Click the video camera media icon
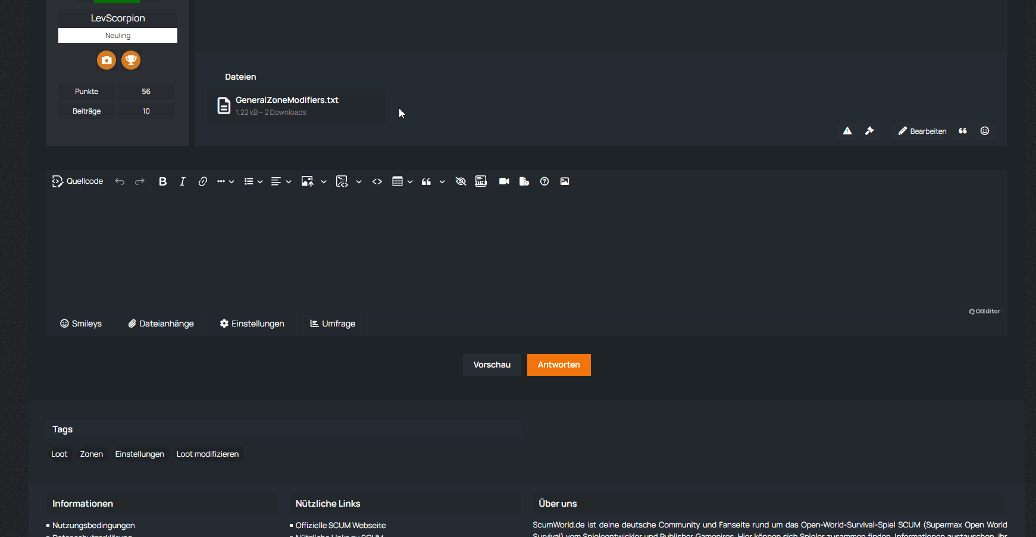The height and width of the screenshot is (537, 1036). (504, 182)
